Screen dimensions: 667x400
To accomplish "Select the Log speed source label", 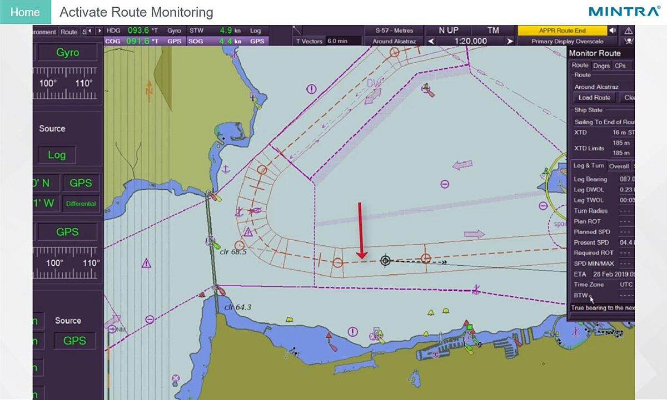I will point(255,31).
